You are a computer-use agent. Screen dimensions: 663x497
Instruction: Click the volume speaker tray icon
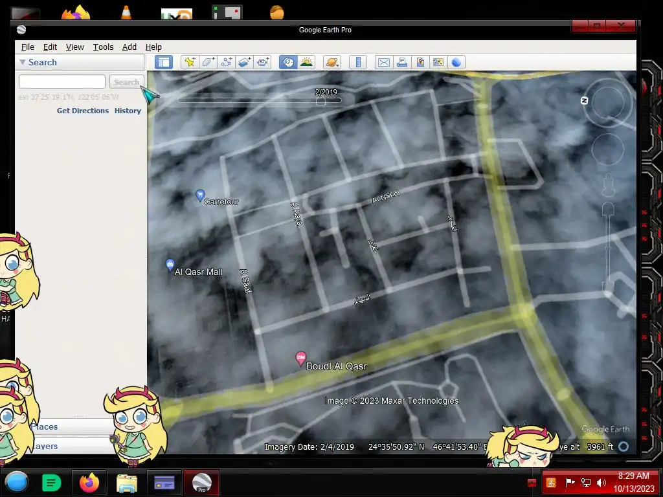[x=601, y=482]
